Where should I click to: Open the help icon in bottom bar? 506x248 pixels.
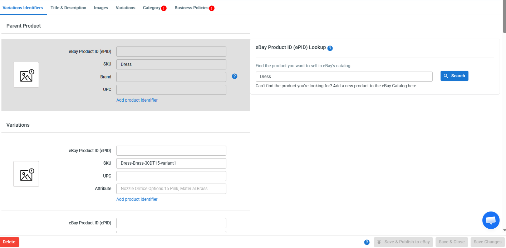pos(367,242)
